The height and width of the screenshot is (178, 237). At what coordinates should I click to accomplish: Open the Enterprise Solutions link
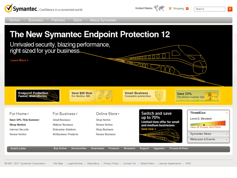point(64,130)
